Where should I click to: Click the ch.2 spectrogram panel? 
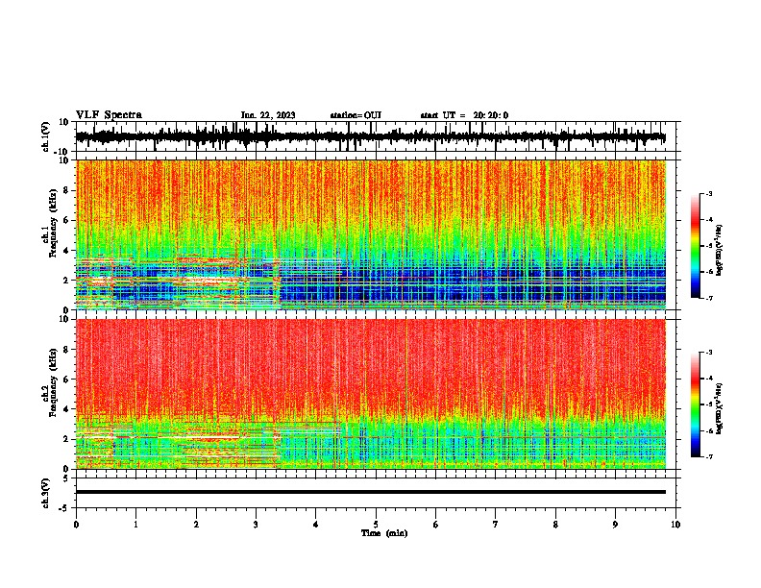click(x=371, y=394)
